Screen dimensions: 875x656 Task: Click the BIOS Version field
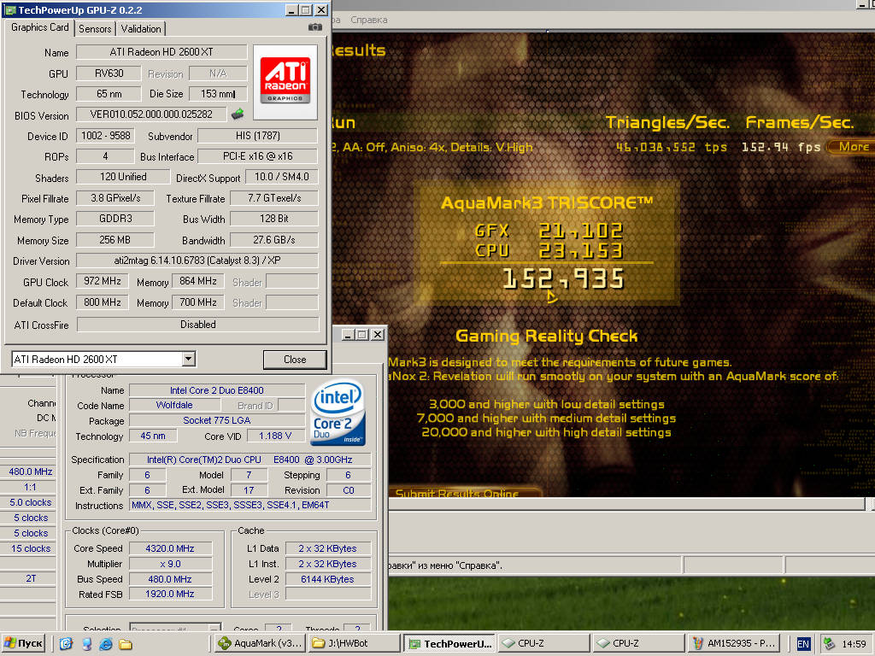pyautogui.click(x=151, y=114)
